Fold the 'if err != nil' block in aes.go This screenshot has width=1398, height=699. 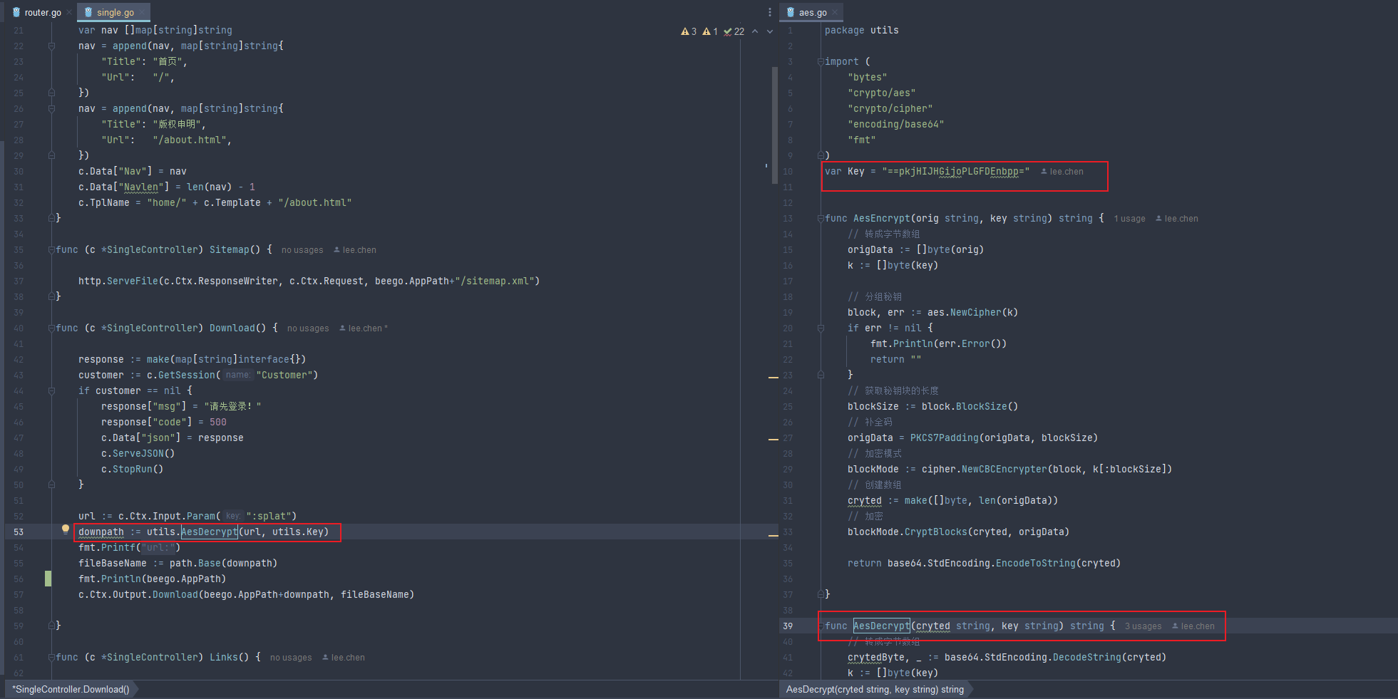tap(821, 328)
